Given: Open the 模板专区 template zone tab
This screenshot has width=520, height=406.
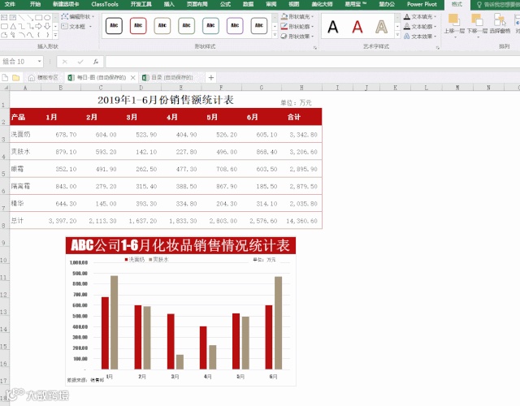Looking at the screenshot, I should 43,78.
